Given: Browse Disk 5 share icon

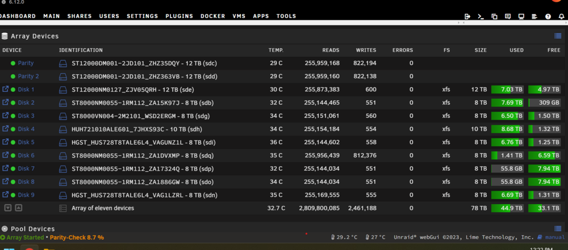Looking at the screenshot, I should [6, 142].
